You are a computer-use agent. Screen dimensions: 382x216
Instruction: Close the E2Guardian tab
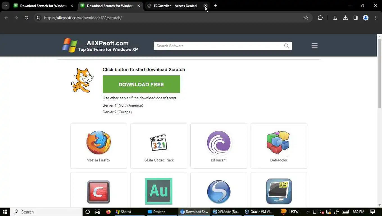point(206,6)
